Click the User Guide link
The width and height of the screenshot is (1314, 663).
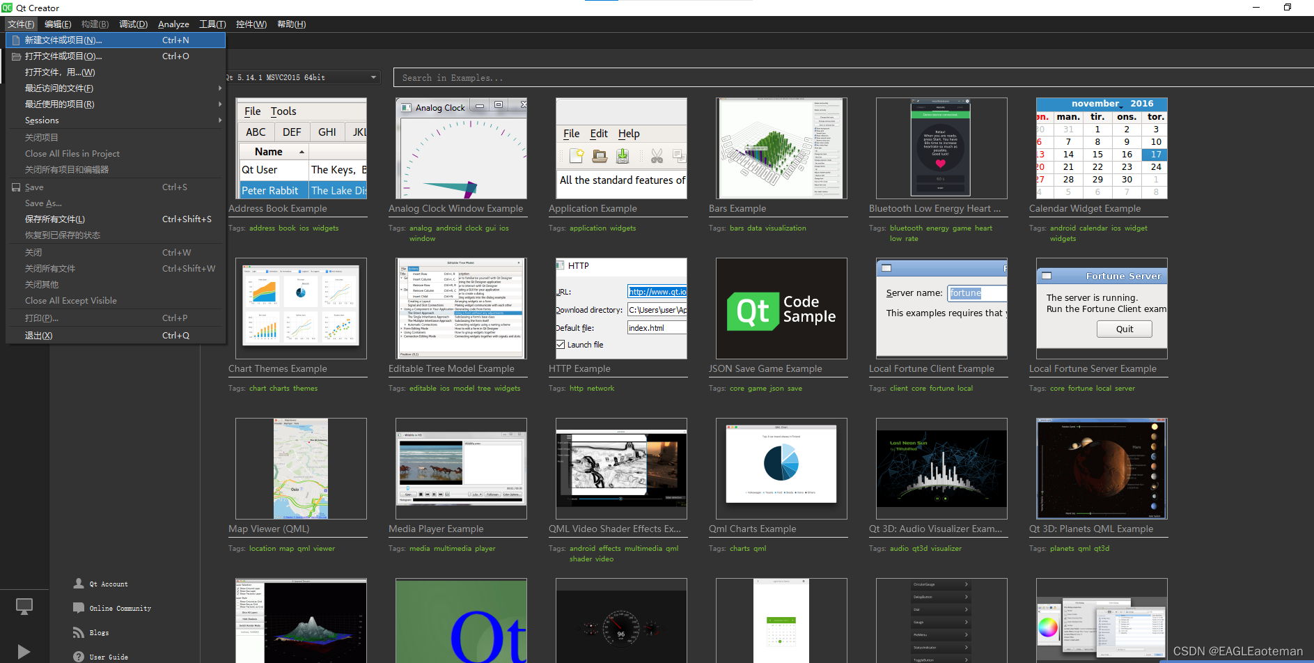(x=109, y=657)
